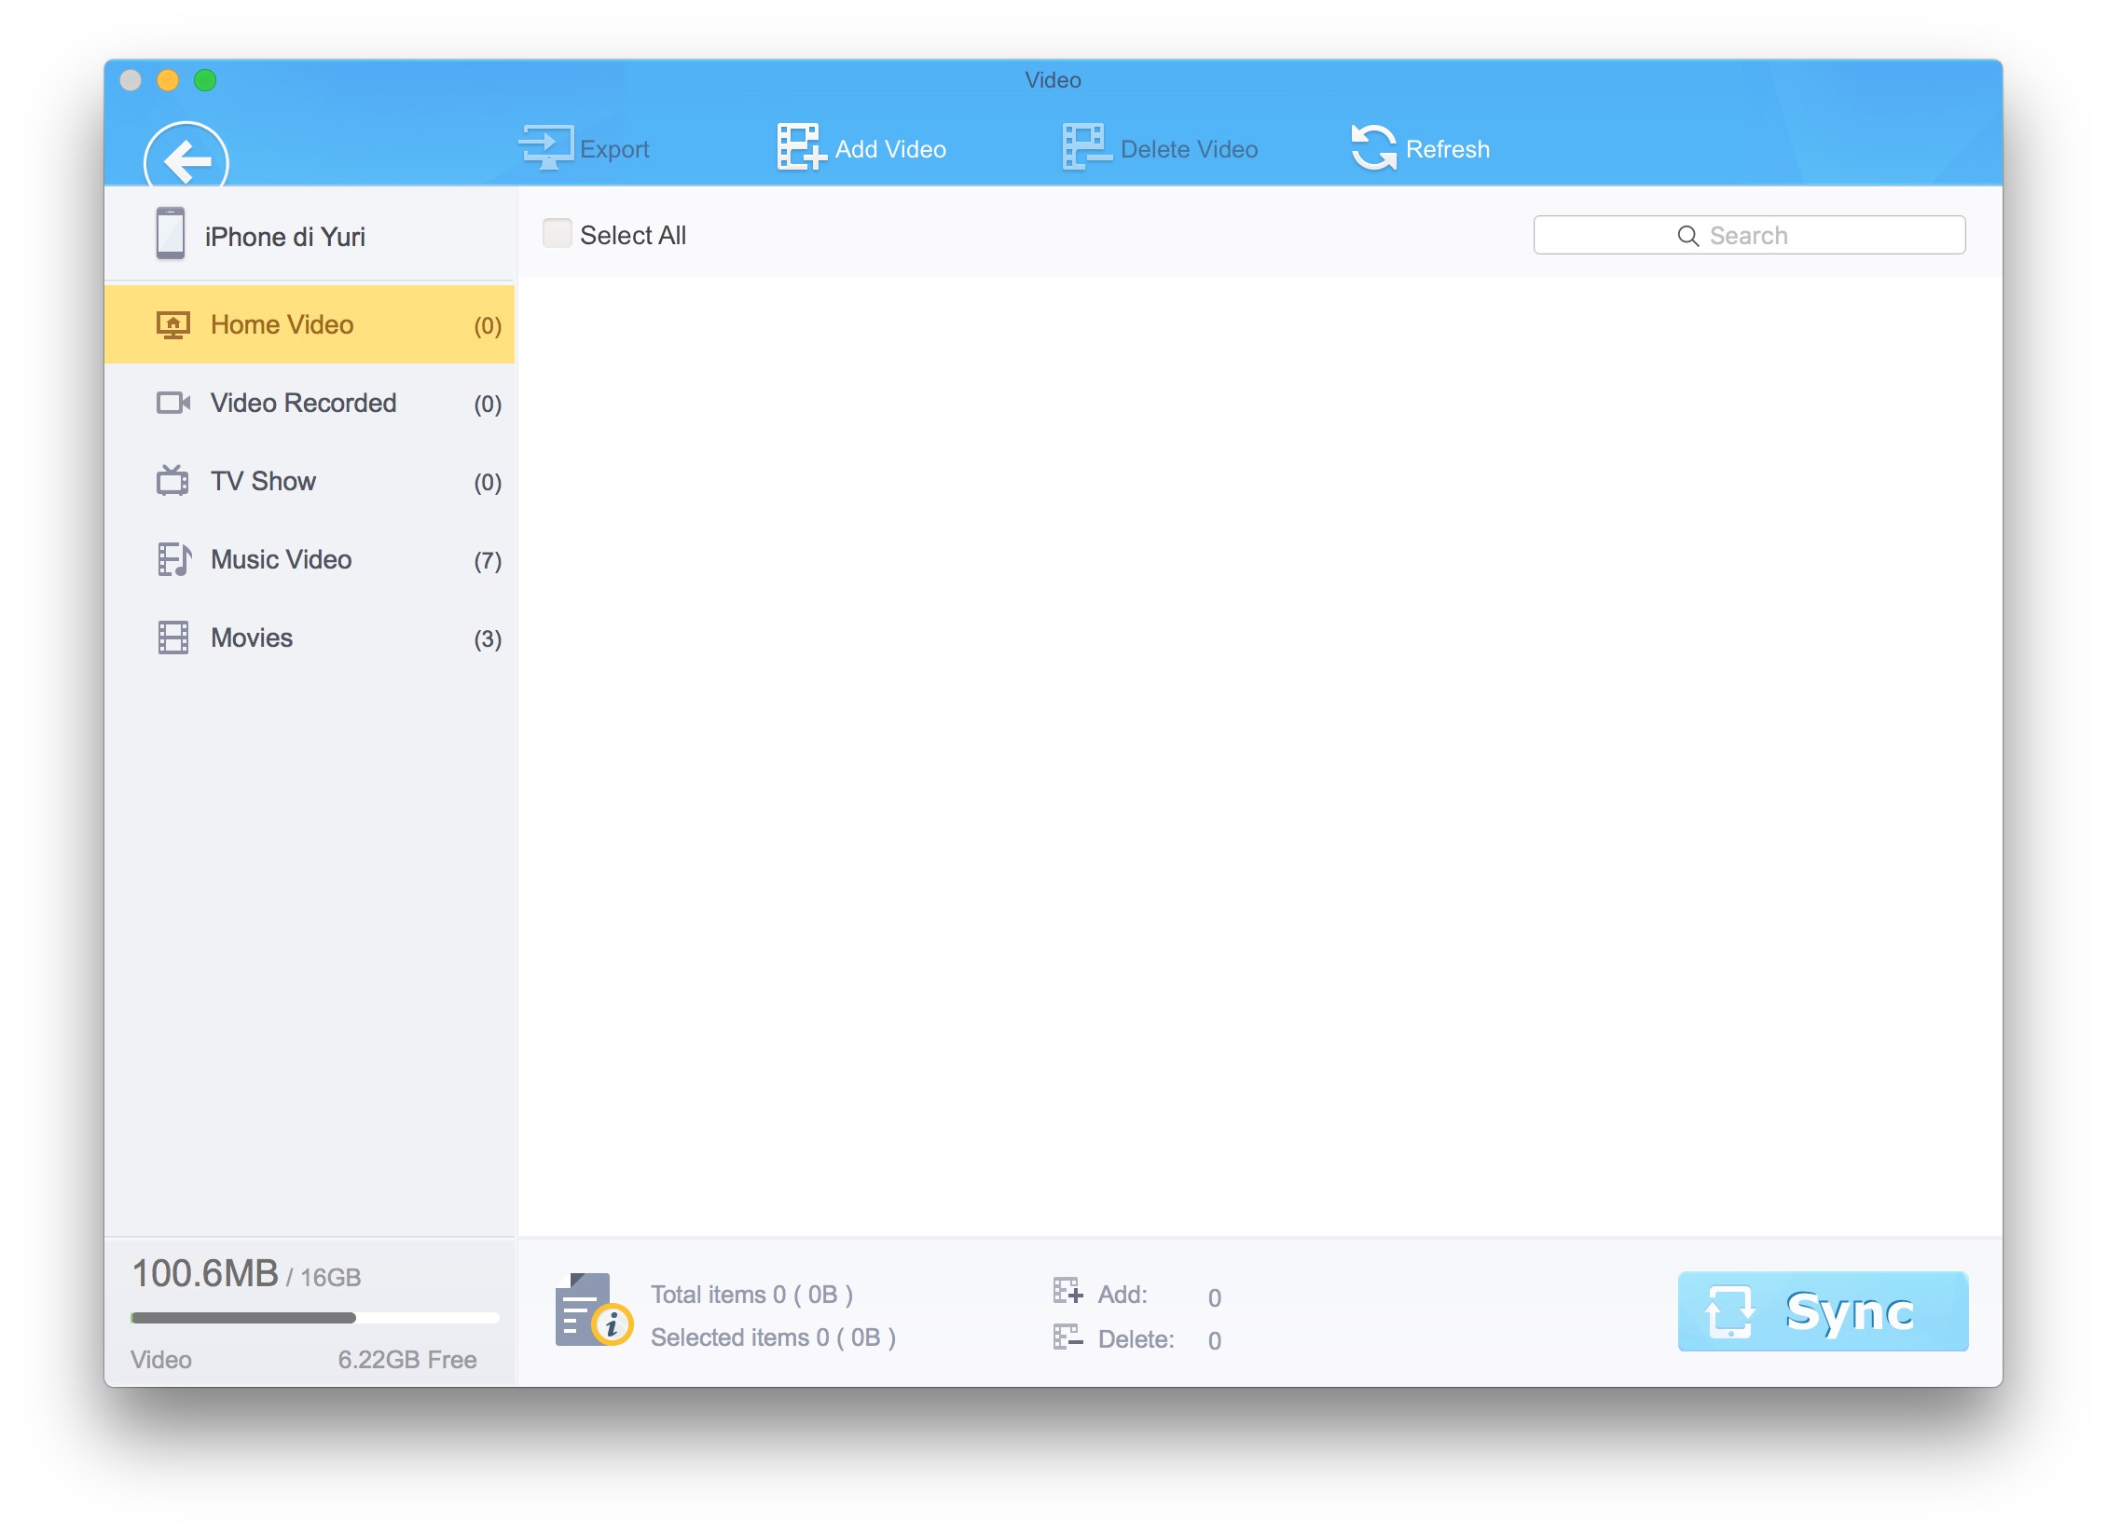Viewport: 2107px width, 1536px height.
Task: Click the Refresh arrows icon
Action: (x=1373, y=147)
